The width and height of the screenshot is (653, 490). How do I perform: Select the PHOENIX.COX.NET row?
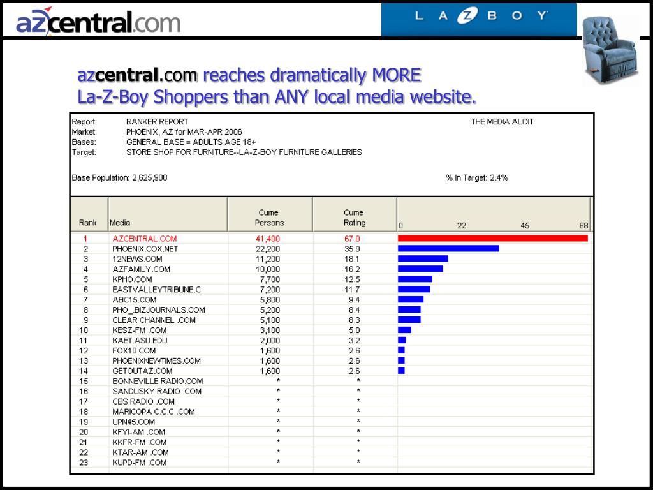pos(332,249)
